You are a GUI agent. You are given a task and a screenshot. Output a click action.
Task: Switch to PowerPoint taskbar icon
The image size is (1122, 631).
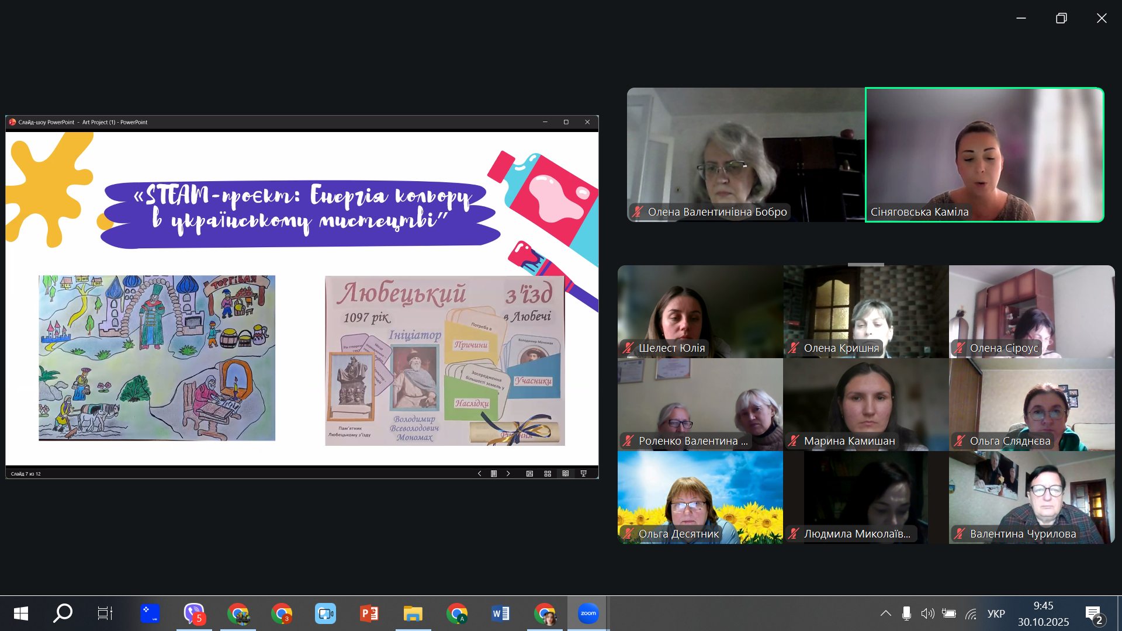point(369,613)
